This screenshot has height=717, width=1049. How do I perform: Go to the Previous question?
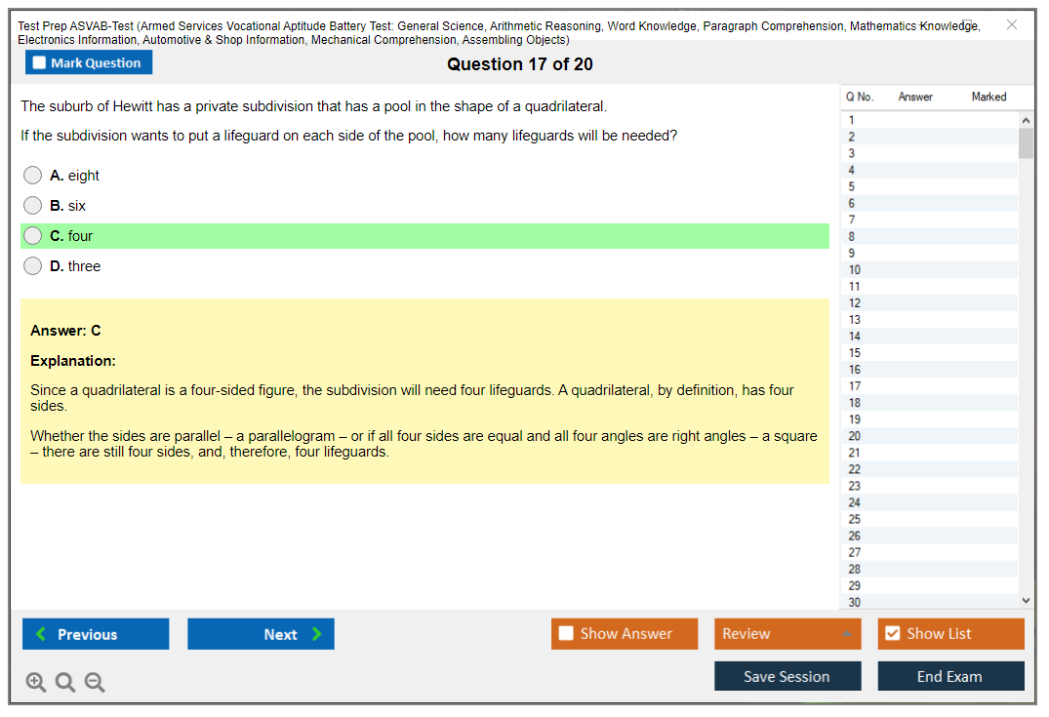(96, 634)
